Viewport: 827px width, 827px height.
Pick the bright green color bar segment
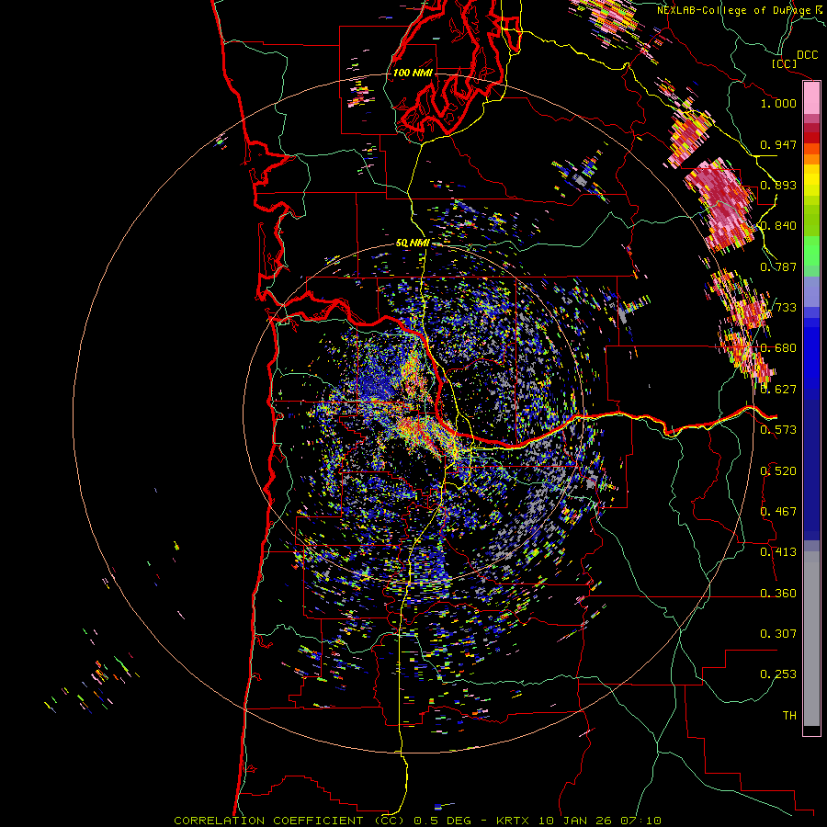click(x=811, y=251)
